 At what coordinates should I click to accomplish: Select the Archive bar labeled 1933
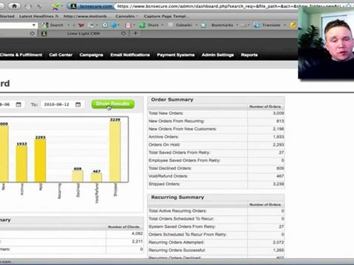22,164
